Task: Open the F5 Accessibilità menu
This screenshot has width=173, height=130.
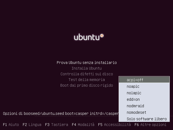Action: click(x=114, y=125)
